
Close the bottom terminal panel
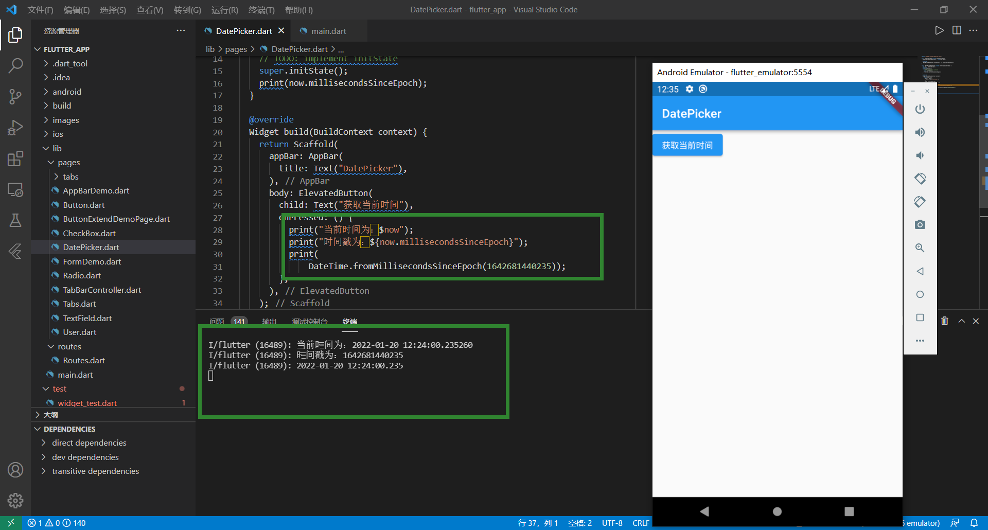[976, 321]
